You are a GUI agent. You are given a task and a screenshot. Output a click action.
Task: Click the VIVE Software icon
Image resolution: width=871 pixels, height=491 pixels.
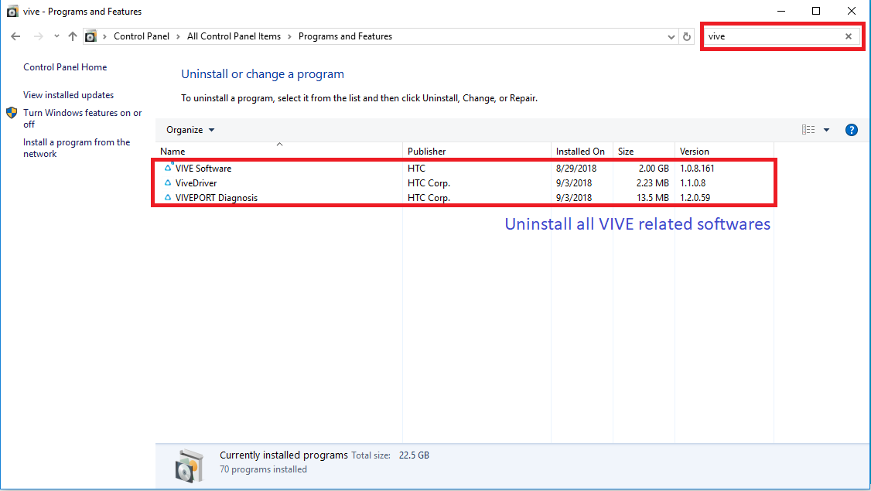click(168, 167)
